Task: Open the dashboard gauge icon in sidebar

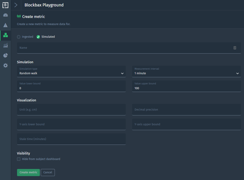Action: [x=5, y=15]
